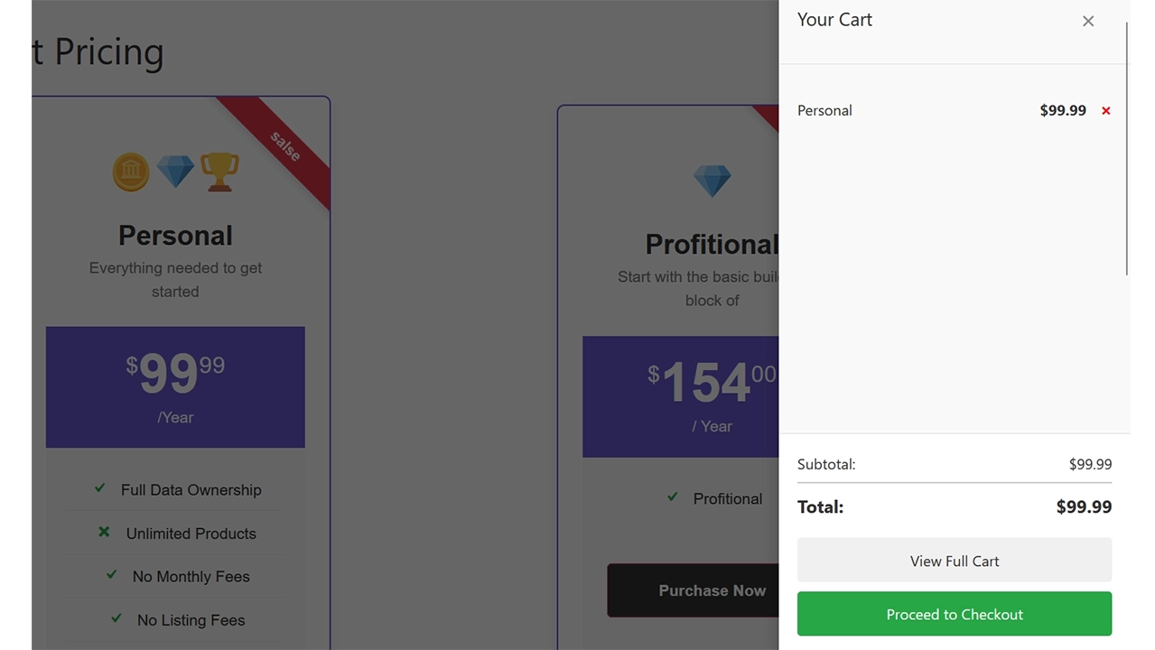
Task: Select the $154 per year price block
Action: pyautogui.click(x=681, y=396)
